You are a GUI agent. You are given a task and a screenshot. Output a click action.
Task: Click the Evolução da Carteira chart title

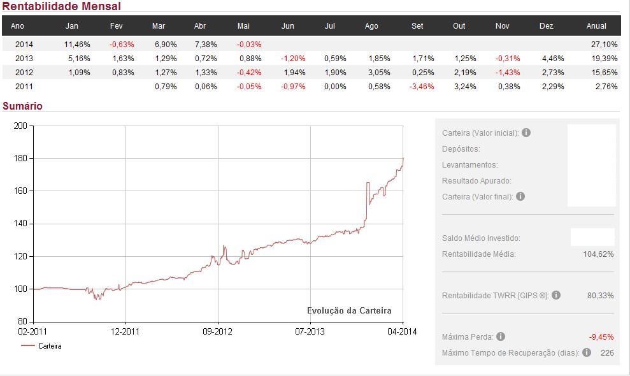click(349, 311)
